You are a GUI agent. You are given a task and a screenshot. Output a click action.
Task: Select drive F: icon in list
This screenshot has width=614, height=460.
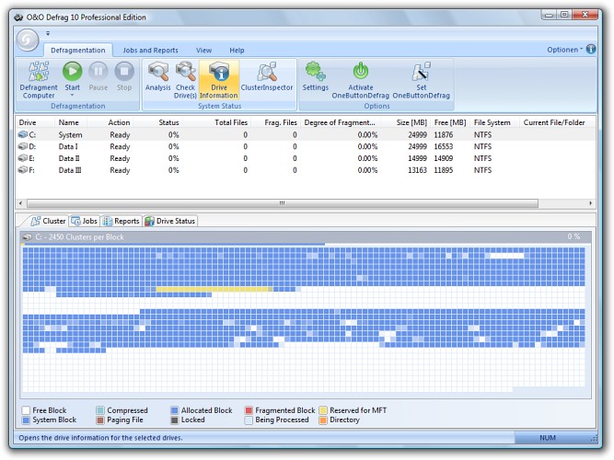tap(23, 170)
